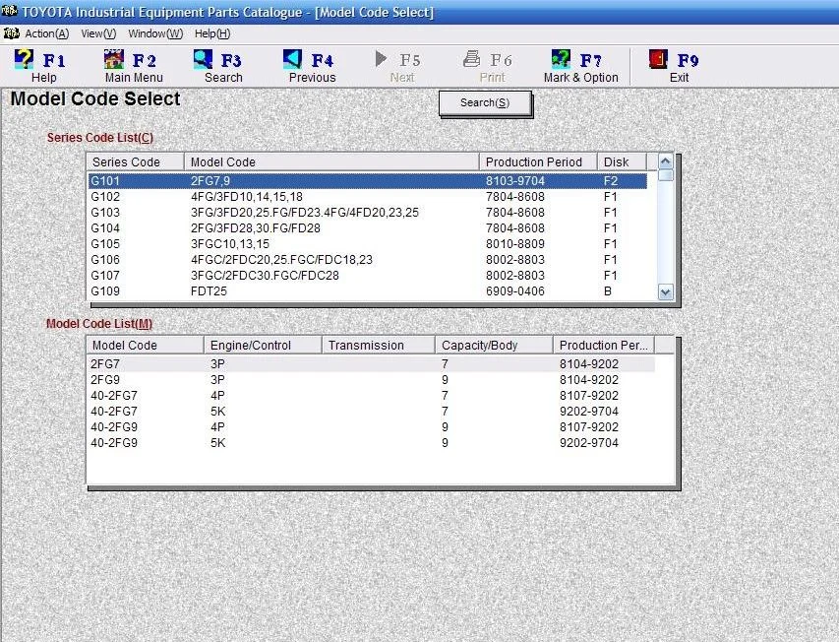
Task: Select model 2FG7 with 3P engine
Action: (x=371, y=364)
